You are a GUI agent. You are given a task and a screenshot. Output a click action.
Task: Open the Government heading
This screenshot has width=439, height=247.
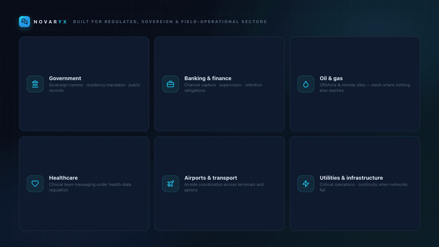[x=65, y=78]
